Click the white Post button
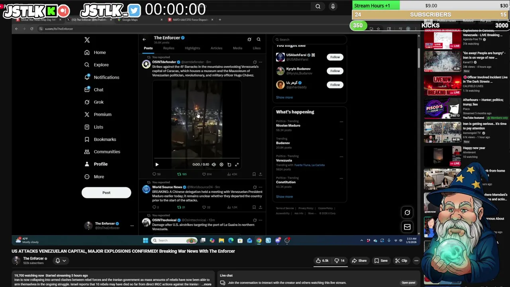Screen dimensions: 510x287 coord(106,193)
